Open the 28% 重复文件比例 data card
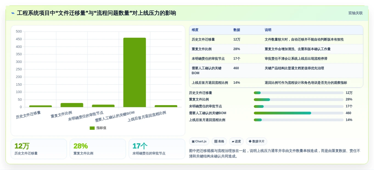This screenshot has height=170, width=374. [98, 149]
